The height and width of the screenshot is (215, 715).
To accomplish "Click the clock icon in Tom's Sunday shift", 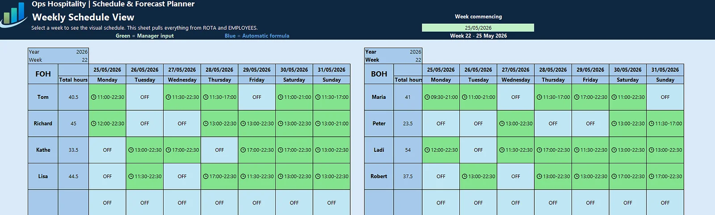I will (x=318, y=97).
